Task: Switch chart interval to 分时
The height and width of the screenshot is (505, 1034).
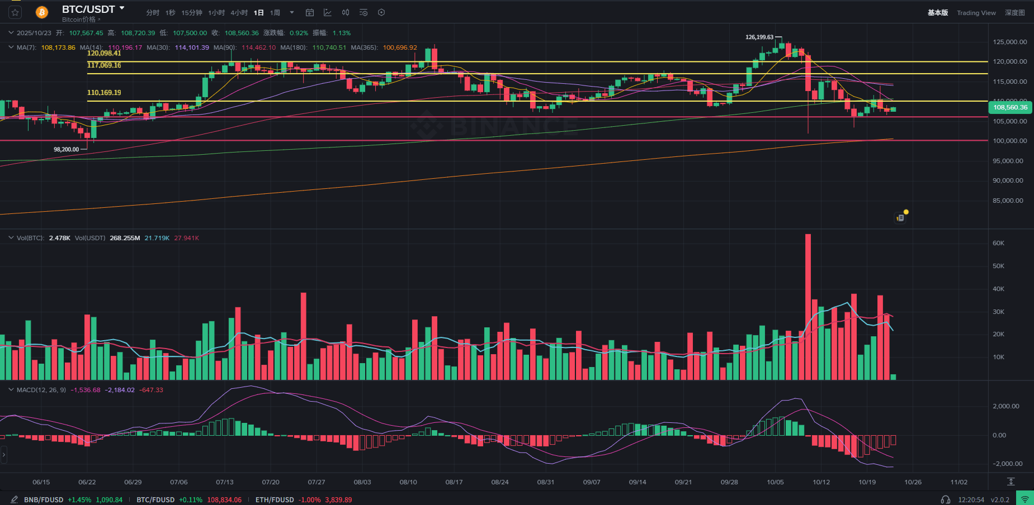Action: [153, 12]
